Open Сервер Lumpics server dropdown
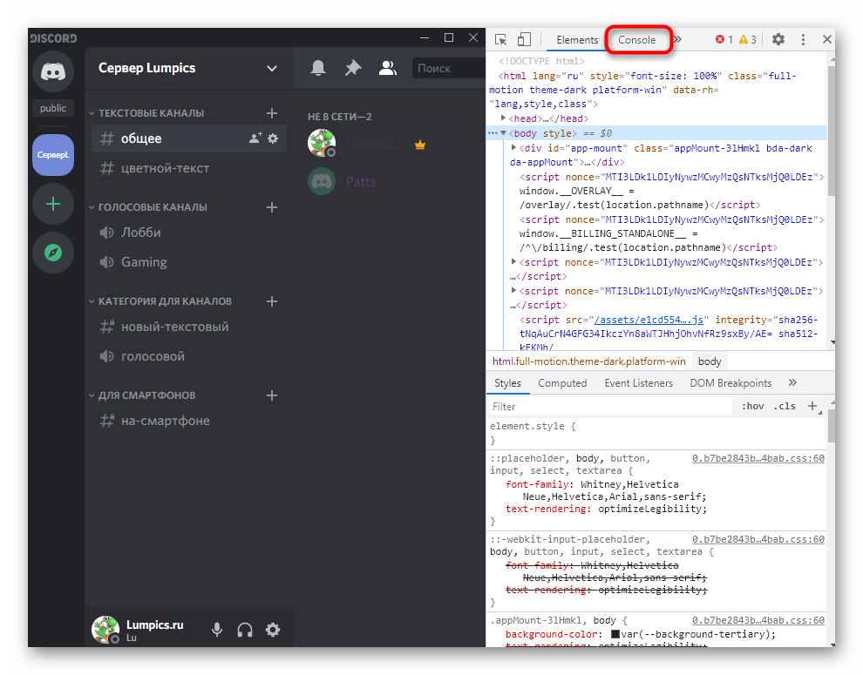863x675 pixels. pyautogui.click(x=187, y=68)
